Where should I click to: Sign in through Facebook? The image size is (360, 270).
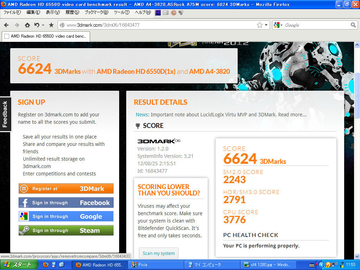[x=66, y=202]
